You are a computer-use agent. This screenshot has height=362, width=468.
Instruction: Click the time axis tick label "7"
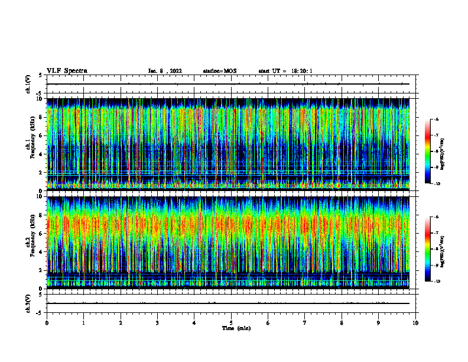(305, 323)
